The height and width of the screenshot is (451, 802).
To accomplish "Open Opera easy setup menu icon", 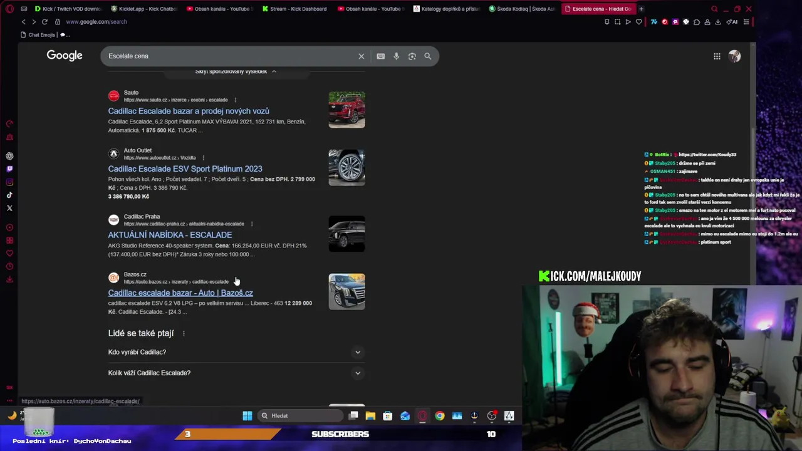I will click(746, 22).
